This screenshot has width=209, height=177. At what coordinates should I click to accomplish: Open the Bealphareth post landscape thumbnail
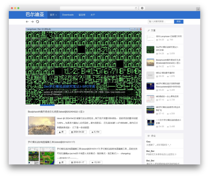click(x=41, y=126)
